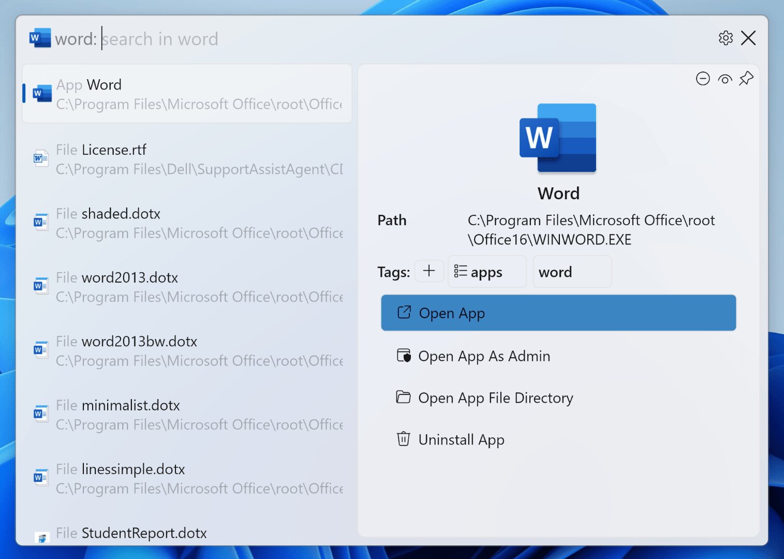The height and width of the screenshot is (559, 784).
Task: Select the App Word result
Action: tap(187, 94)
